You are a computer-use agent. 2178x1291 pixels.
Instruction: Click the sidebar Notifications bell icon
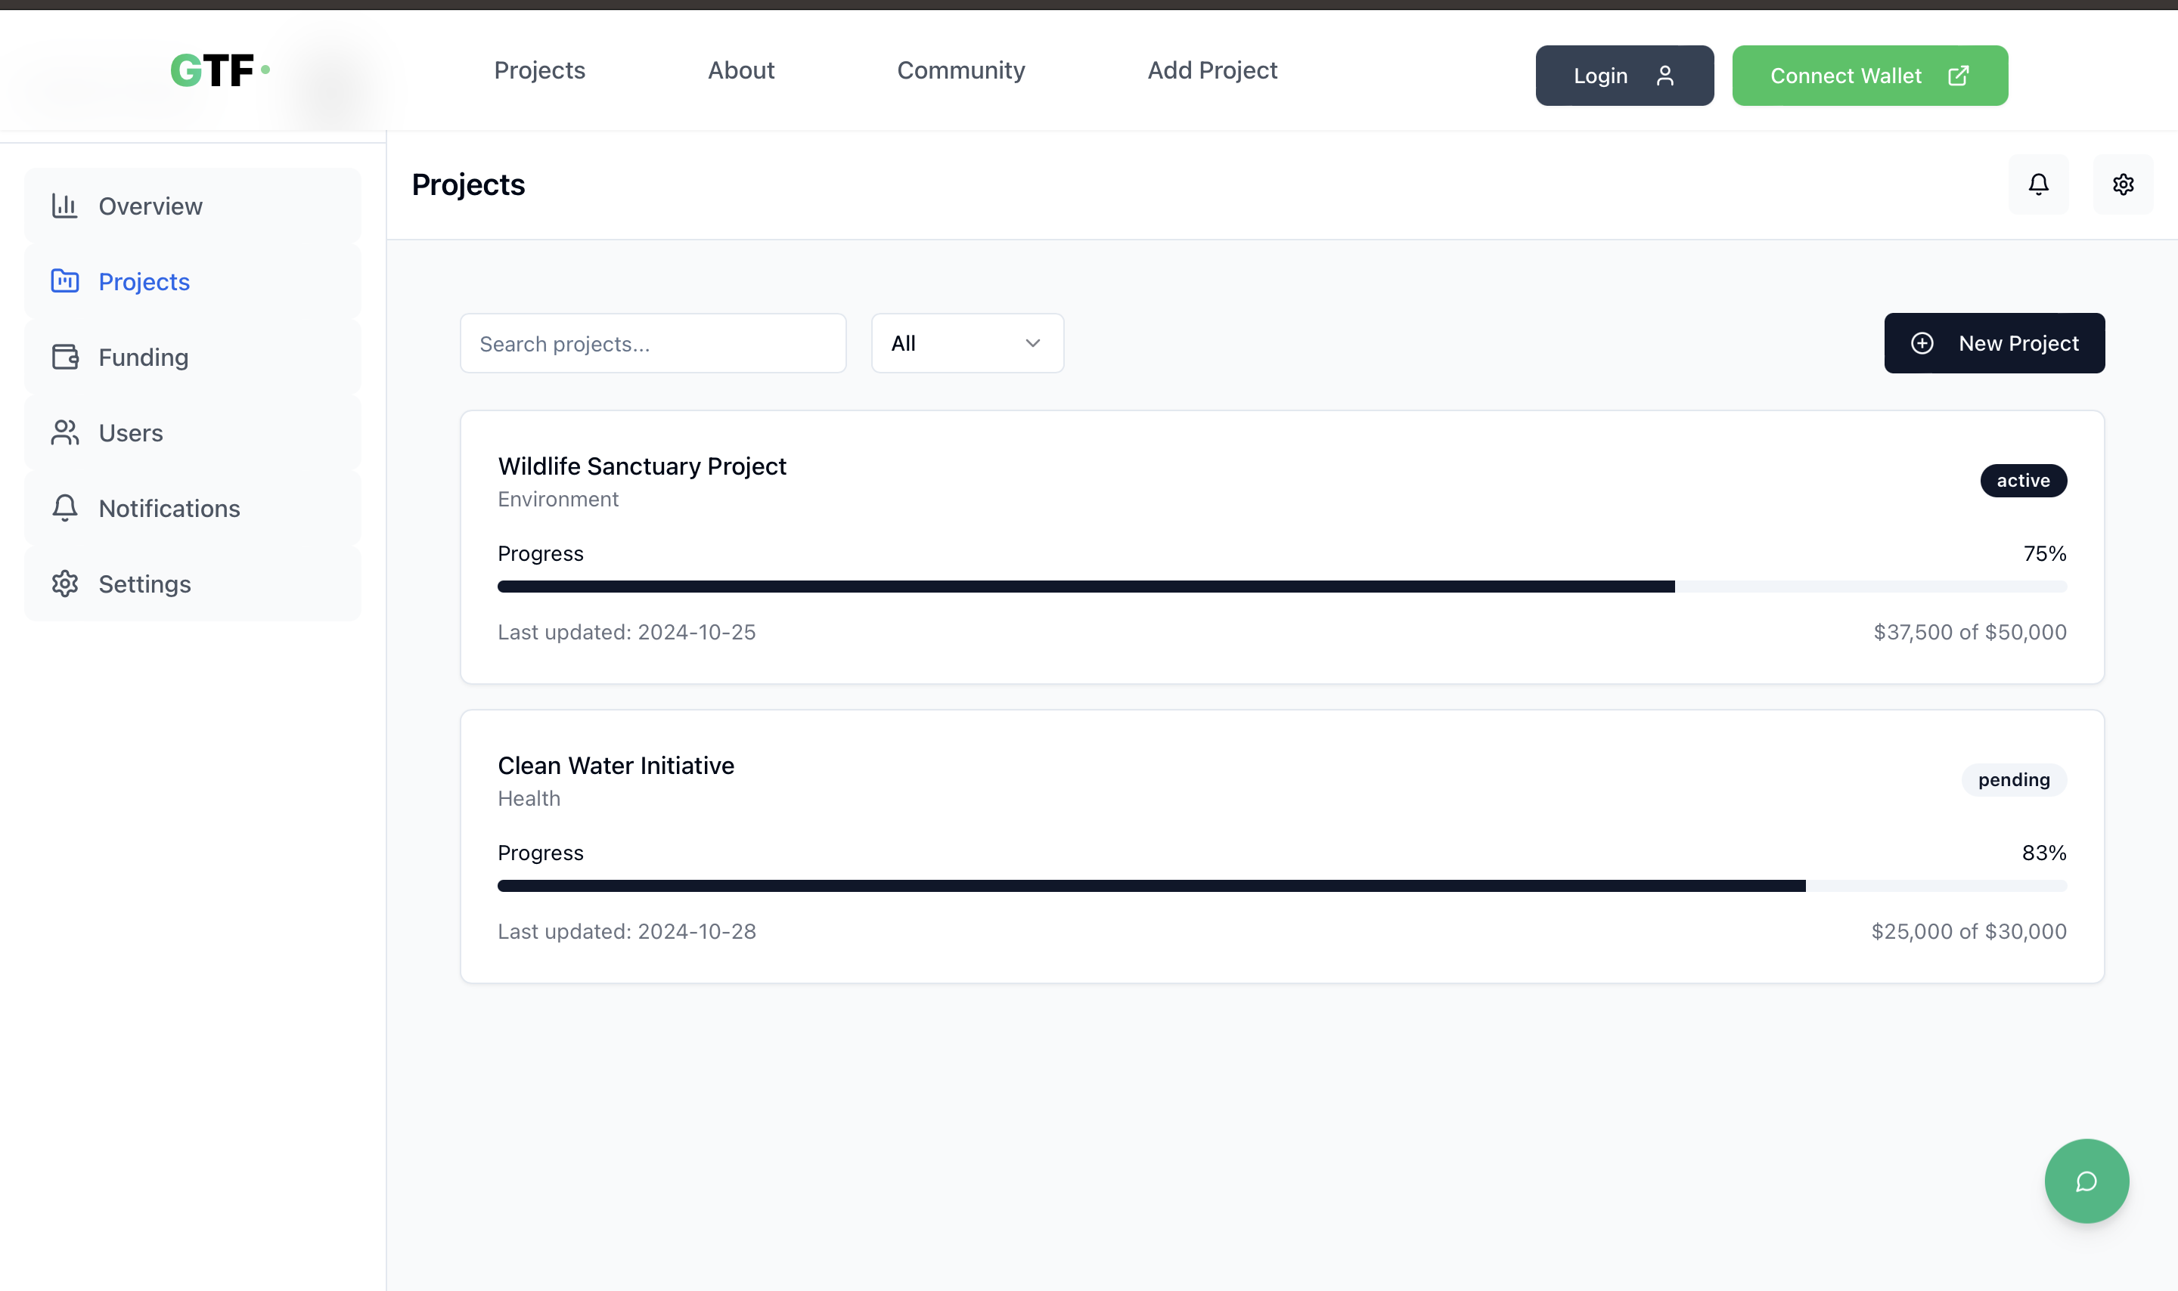pos(64,508)
